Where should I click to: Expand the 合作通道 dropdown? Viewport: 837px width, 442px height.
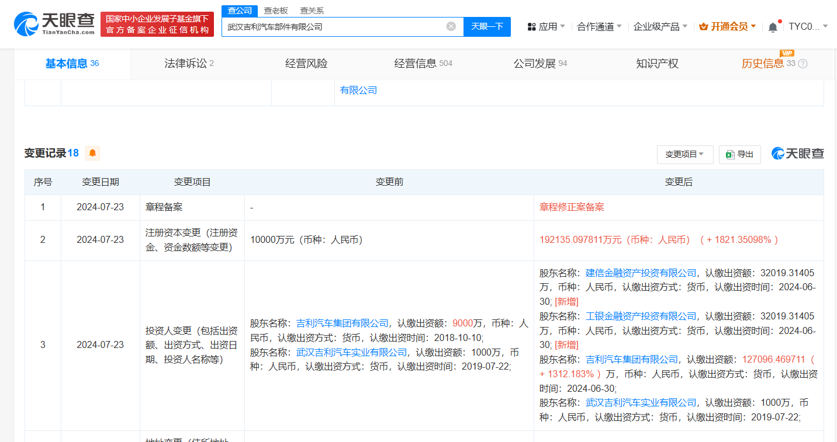click(x=620, y=26)
